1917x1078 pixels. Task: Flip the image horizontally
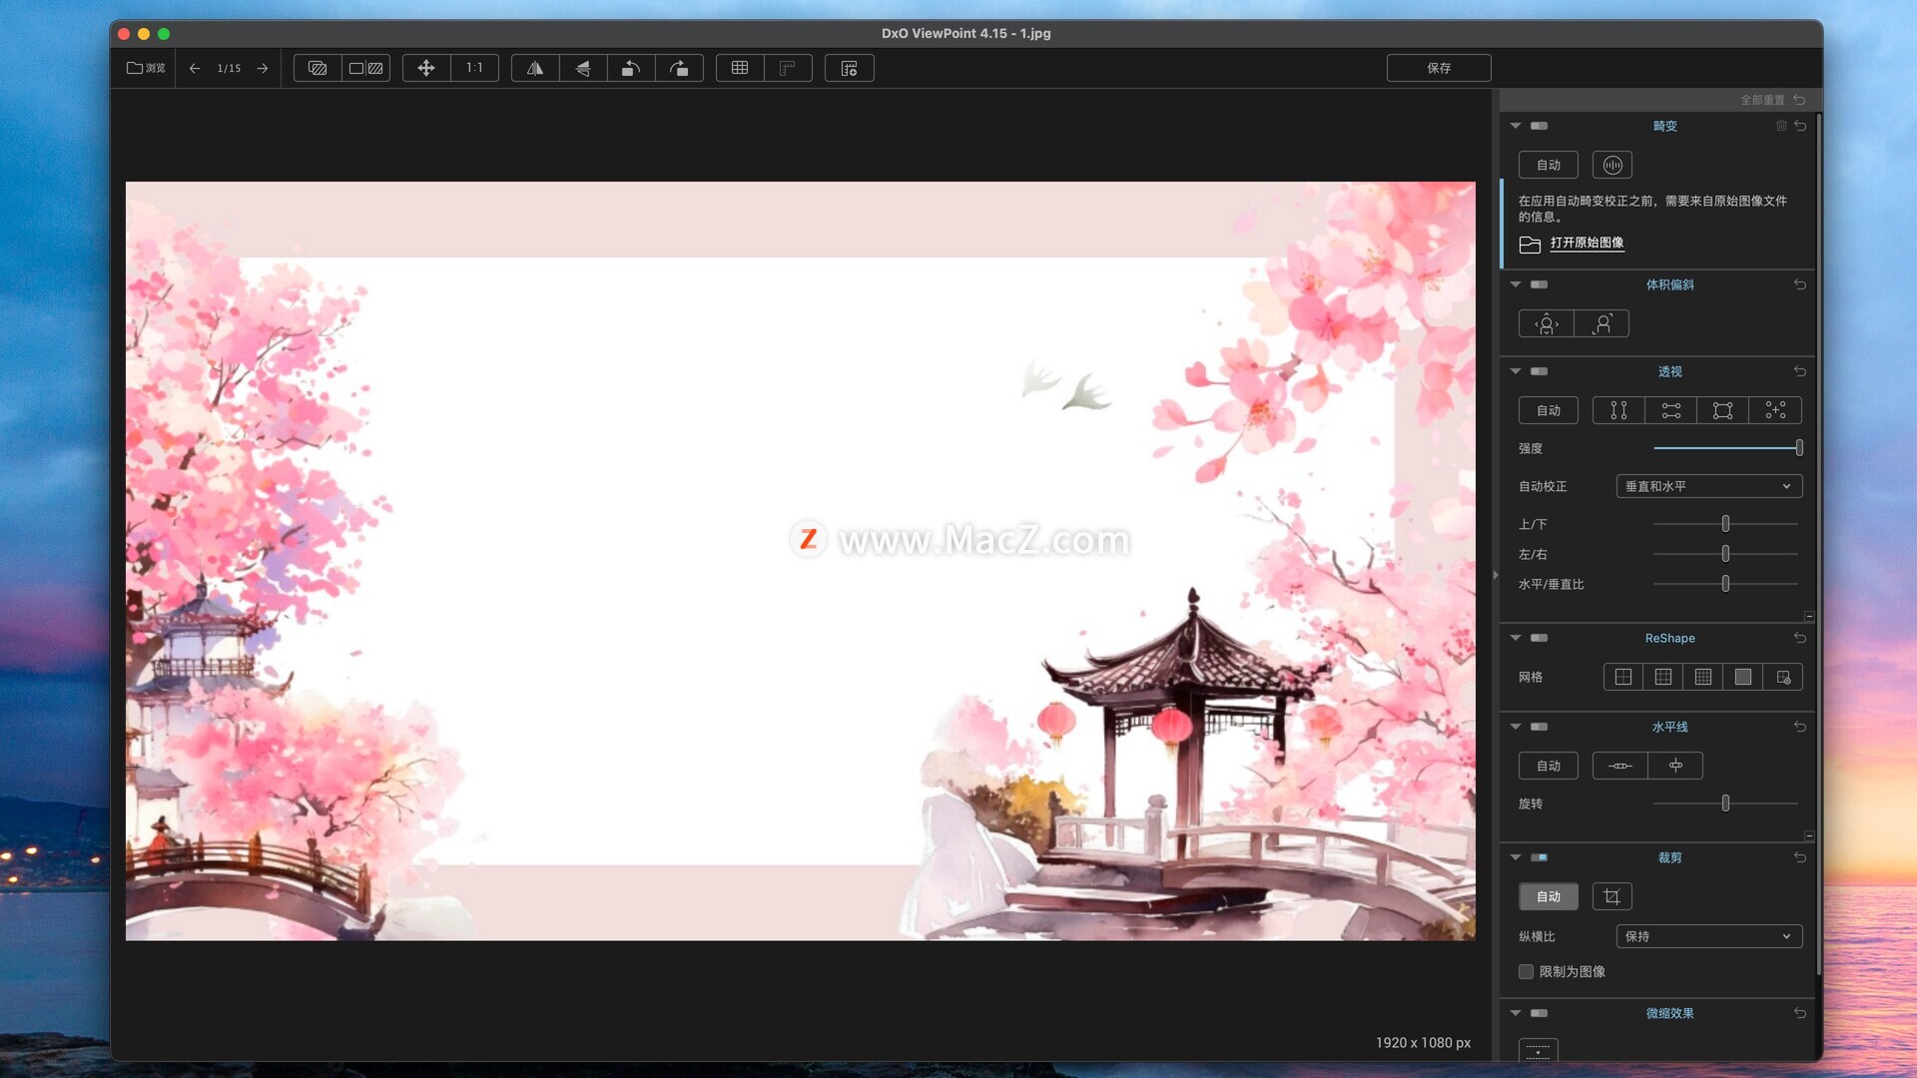pos(535,68)
